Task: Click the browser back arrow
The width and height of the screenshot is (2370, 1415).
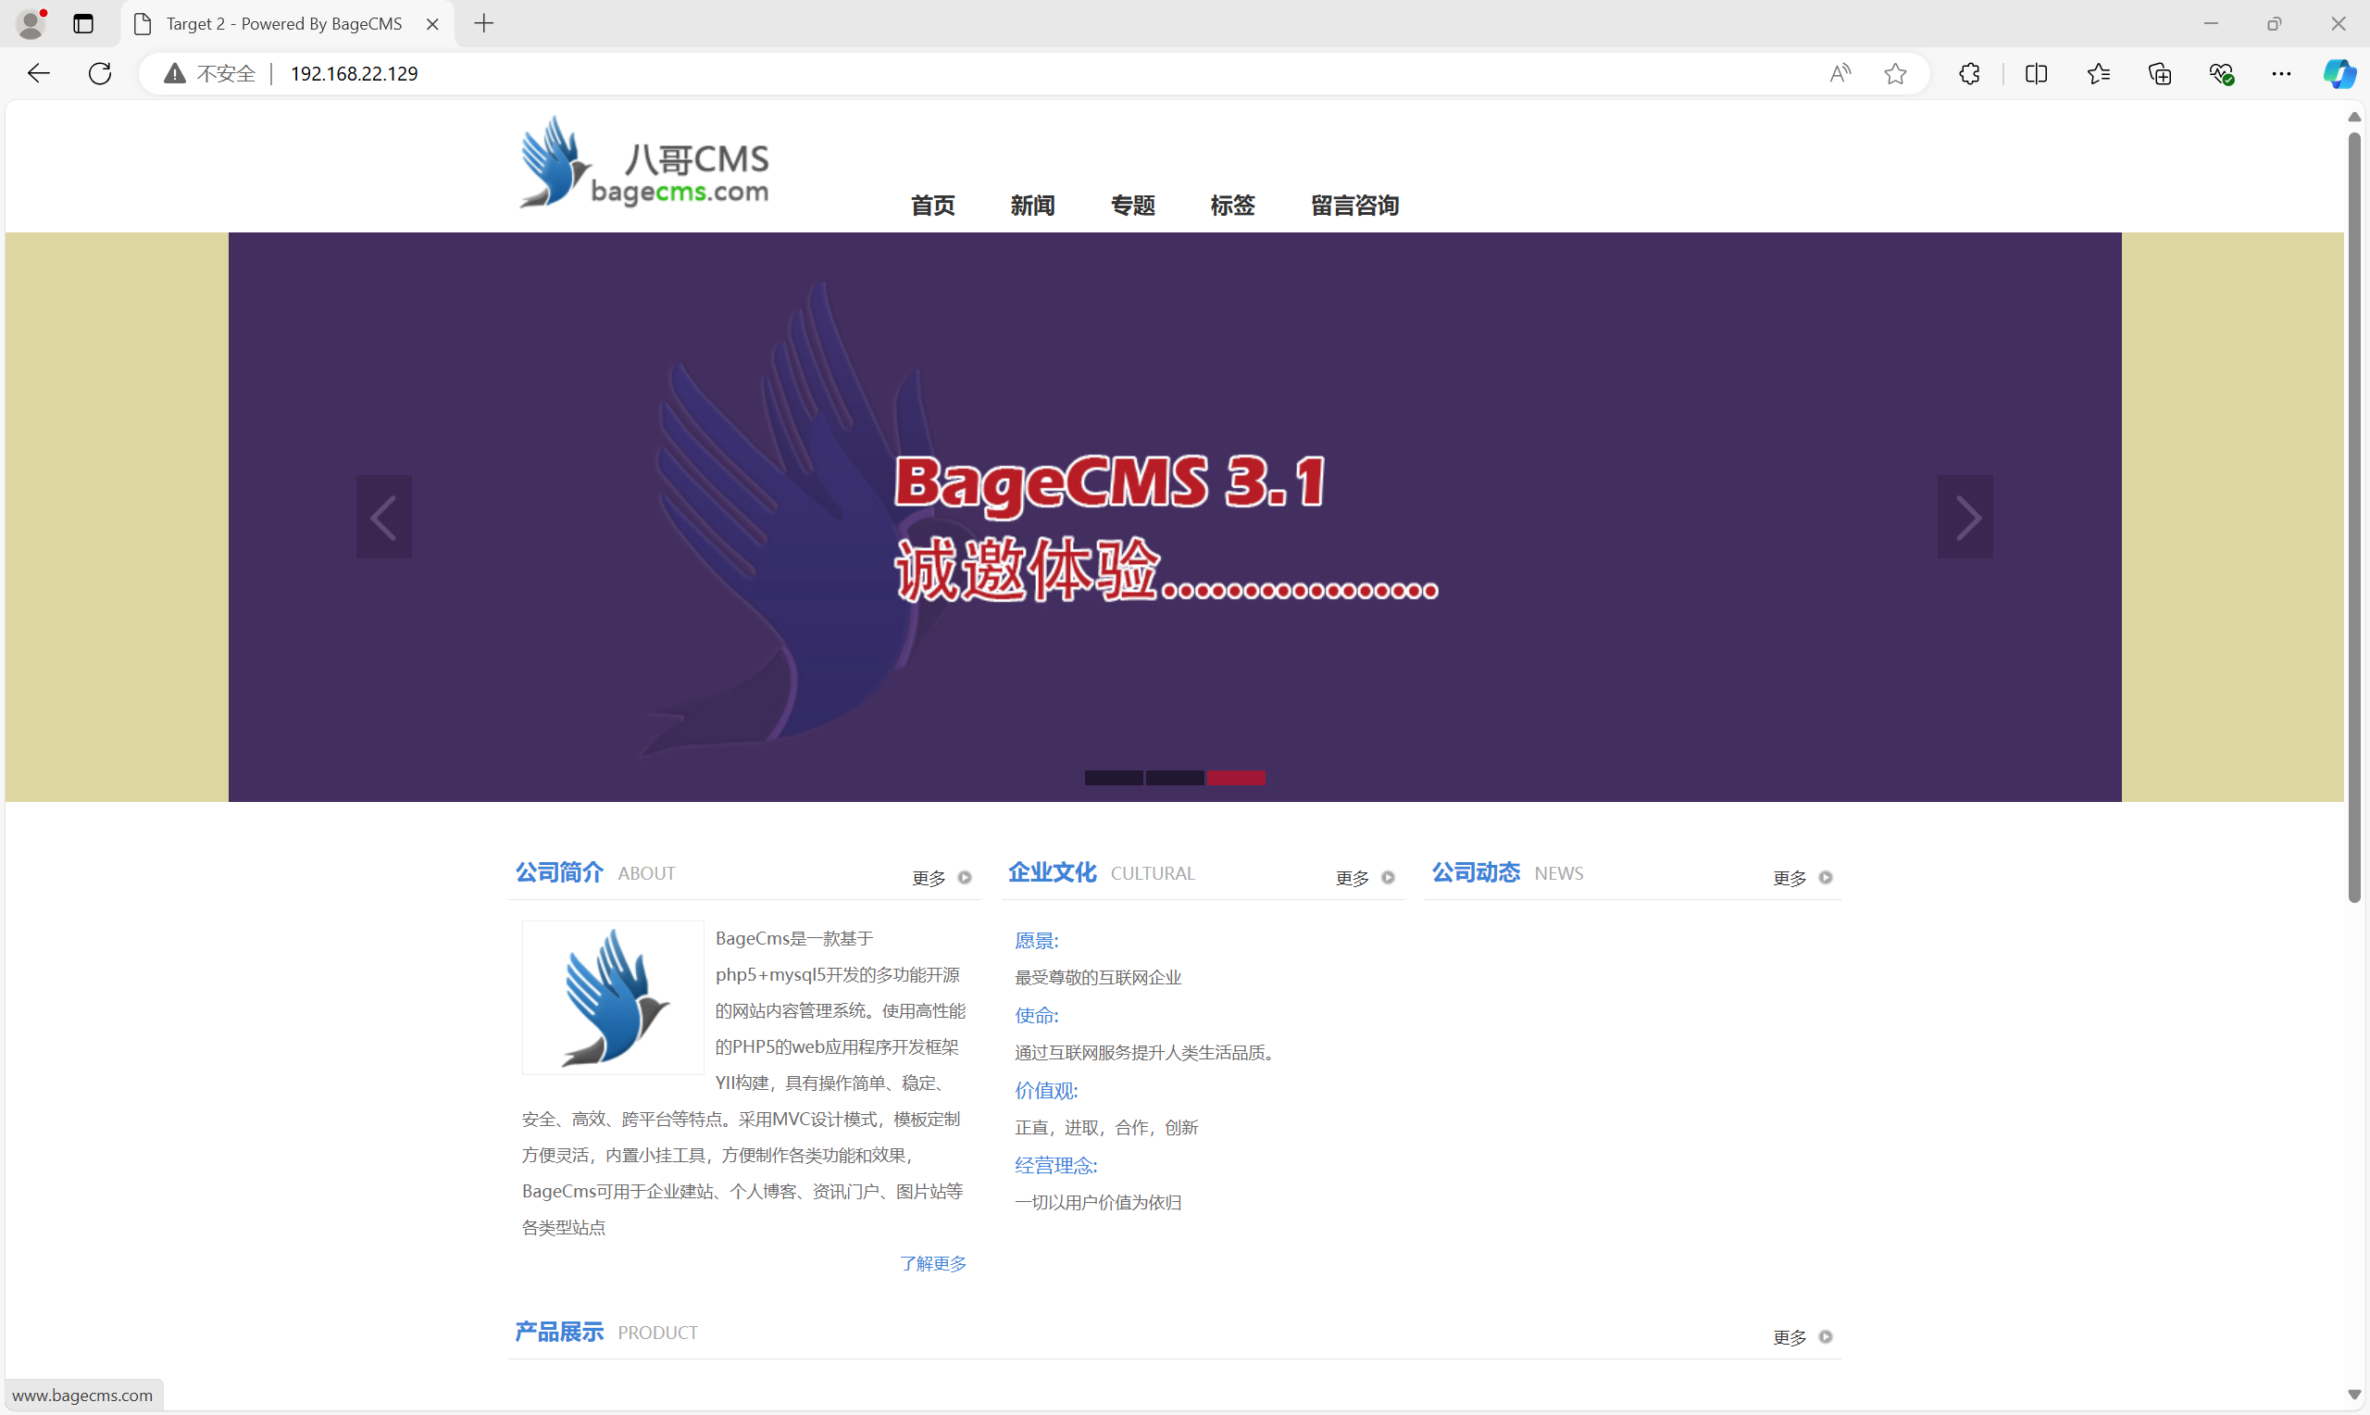Action: (x=38, y=73)
